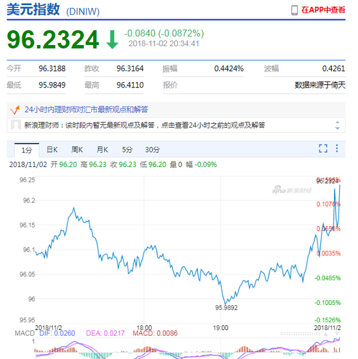Click the dotted drag handle above MACD
The width and height of the screenshot is (358, 359).
(x=300, y=334)
